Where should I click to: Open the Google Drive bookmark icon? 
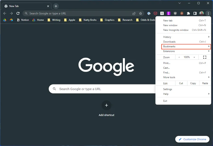(5, 20)
